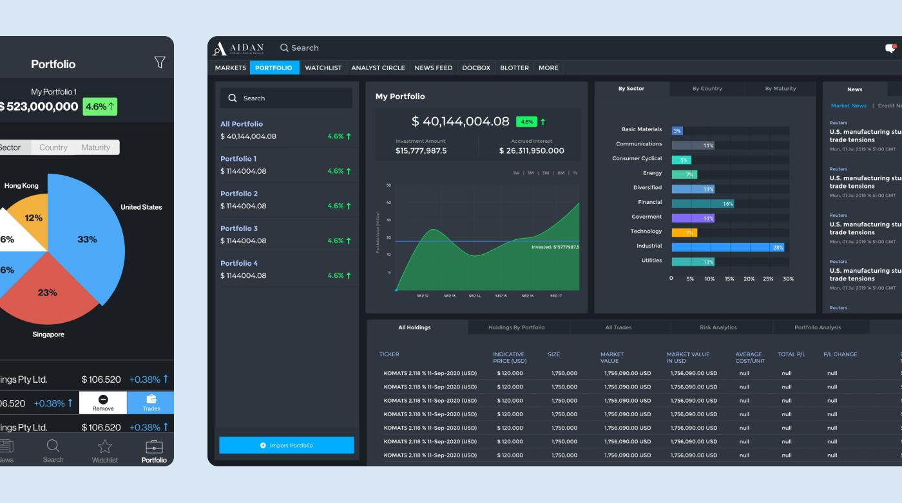Open the Credit News link
Viewport: 902px width, 503px height.
click(890, 105)
